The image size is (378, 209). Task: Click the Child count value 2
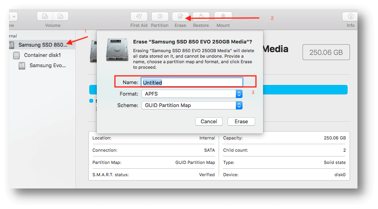[x=344, y=150]
